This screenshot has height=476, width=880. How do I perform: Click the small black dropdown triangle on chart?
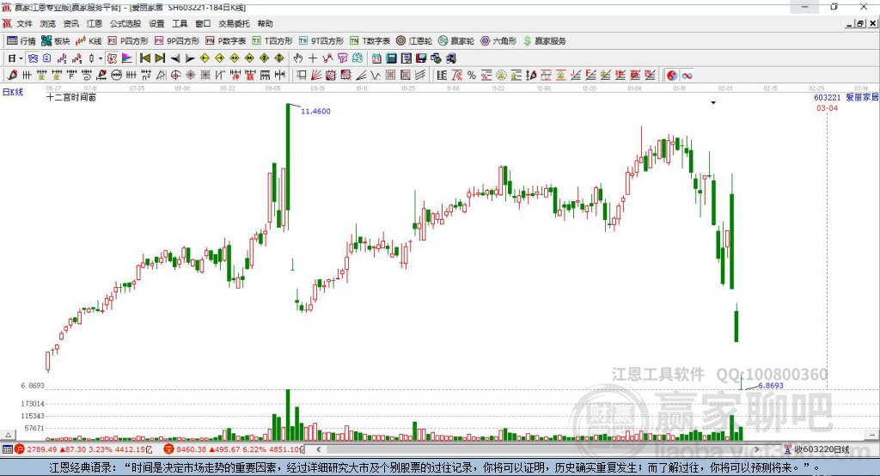click(713, 103)
